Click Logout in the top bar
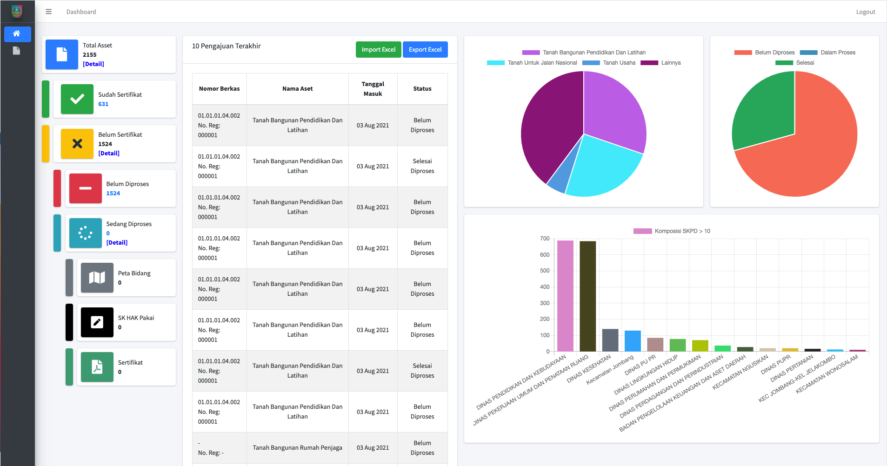The width and height of the screenshot is (887, 466). pos(865,12)
